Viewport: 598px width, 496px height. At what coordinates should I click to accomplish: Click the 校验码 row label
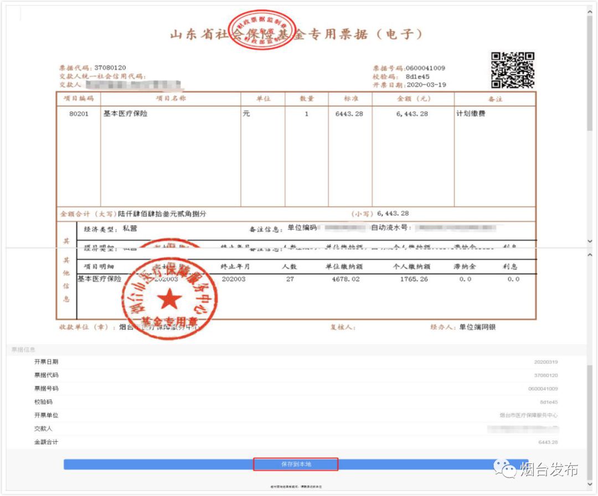click(x=43, y=401)
